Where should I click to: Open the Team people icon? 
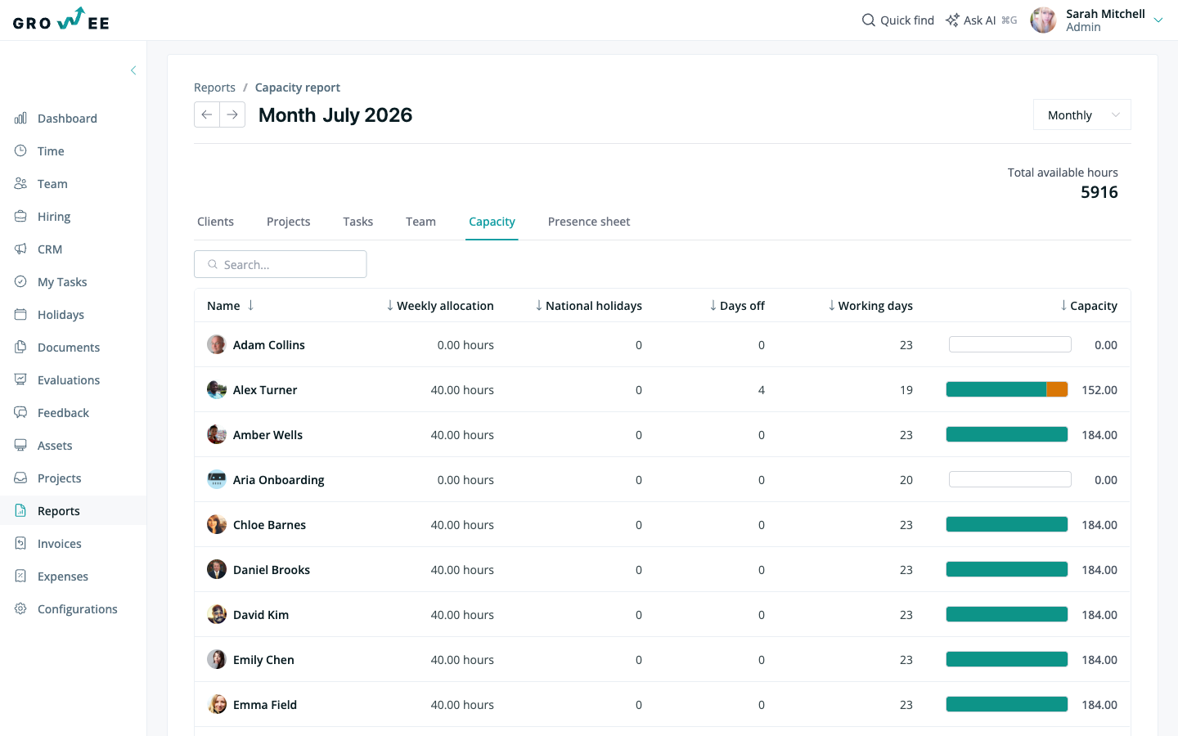[20, 184]
